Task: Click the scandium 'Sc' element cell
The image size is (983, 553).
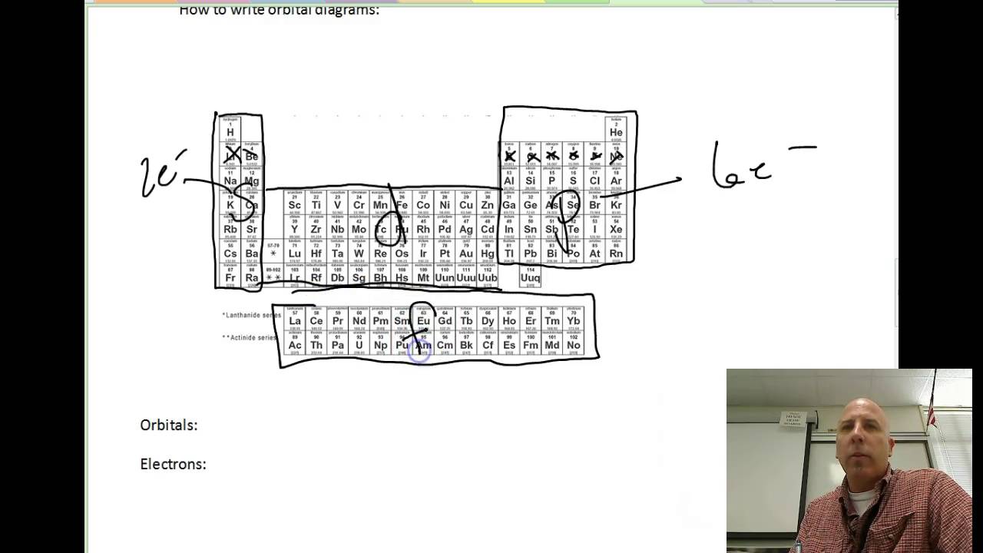Action: [x=294, y=201]
